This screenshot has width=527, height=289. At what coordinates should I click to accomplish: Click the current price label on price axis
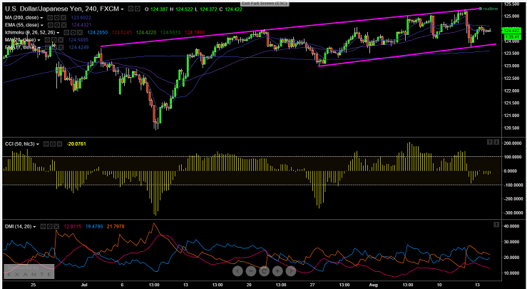tap(510, 31)
